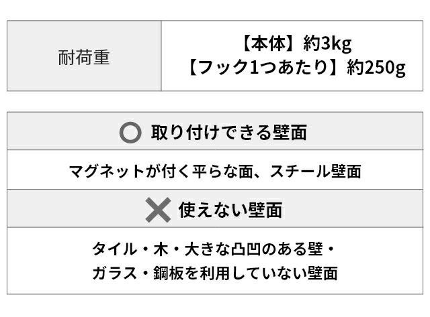Click the word タイル

113,250
